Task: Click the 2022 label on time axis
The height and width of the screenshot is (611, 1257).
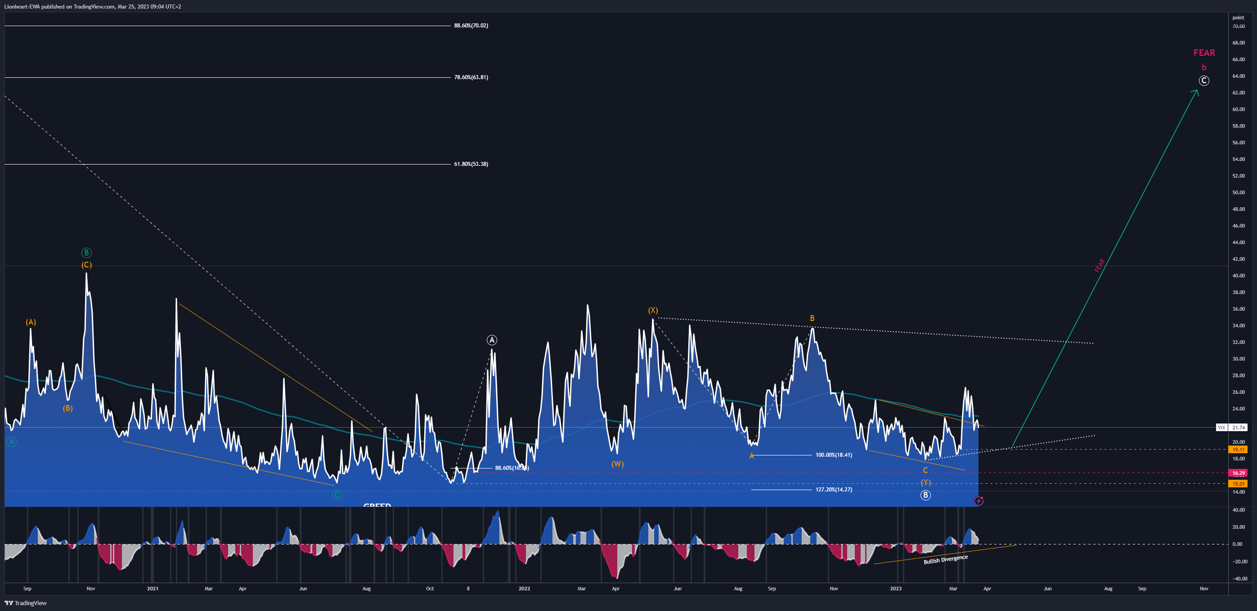Action: tap(524, 589)
